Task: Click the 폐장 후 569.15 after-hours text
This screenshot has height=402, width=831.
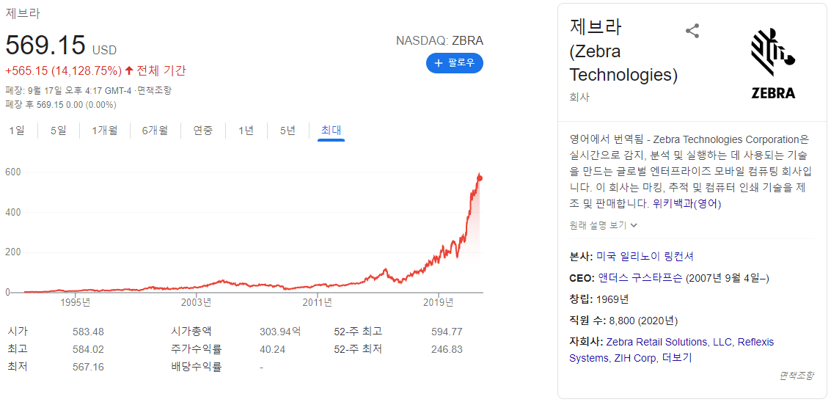Action: click(60, 104)
